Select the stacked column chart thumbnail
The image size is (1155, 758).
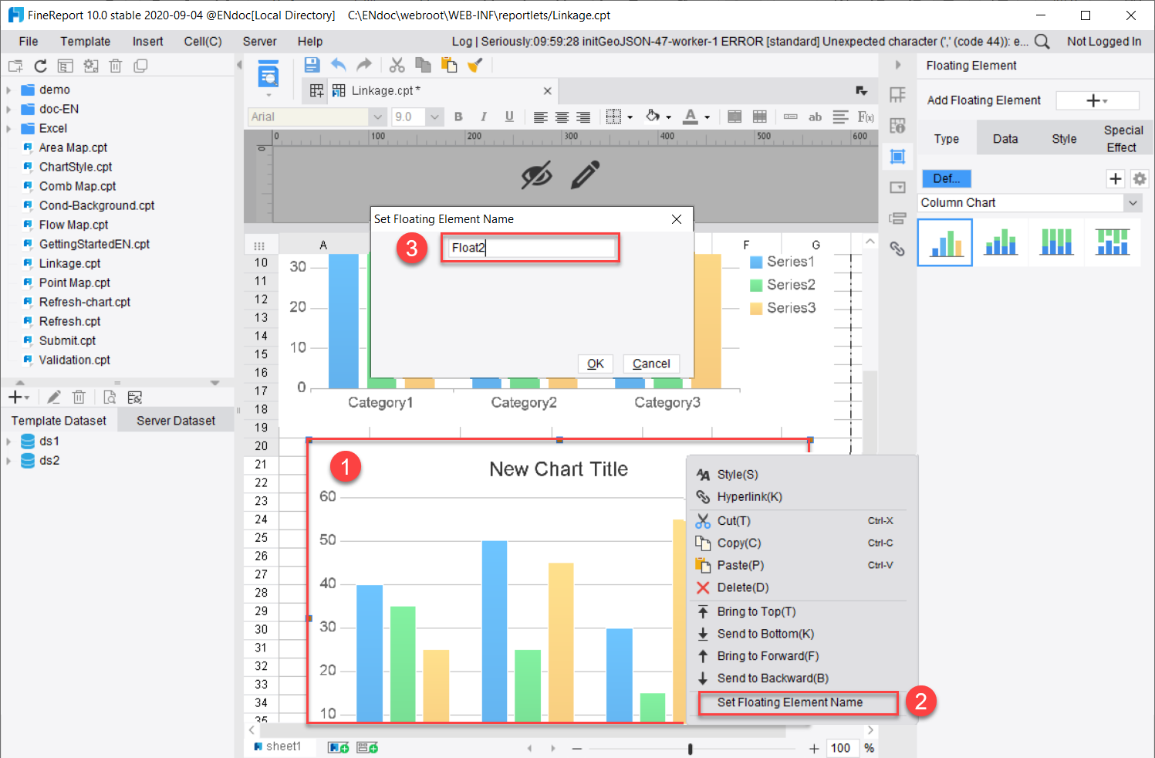pos(1001,242)
